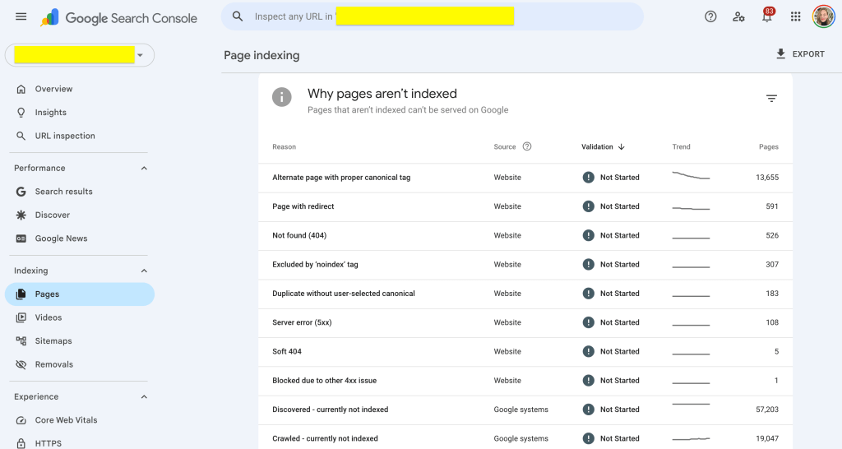Screen dimensions: 842x449
Task: Click the Trend column header
Action: coord(682,146)
